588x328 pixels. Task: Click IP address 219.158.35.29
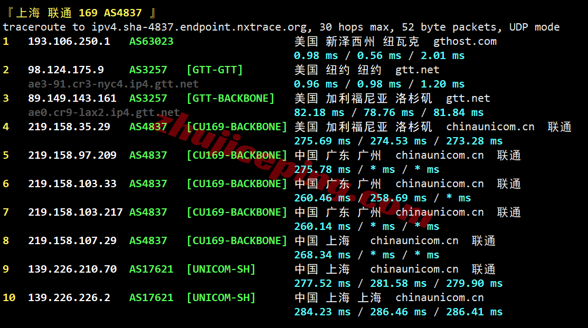pyautogui.click(x=69, y=127)
